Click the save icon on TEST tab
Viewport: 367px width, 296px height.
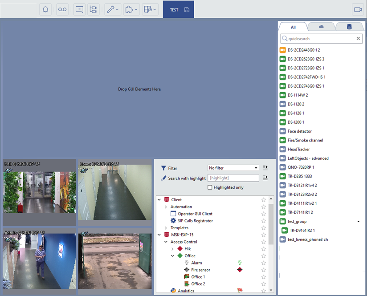(x=186, y=10)
